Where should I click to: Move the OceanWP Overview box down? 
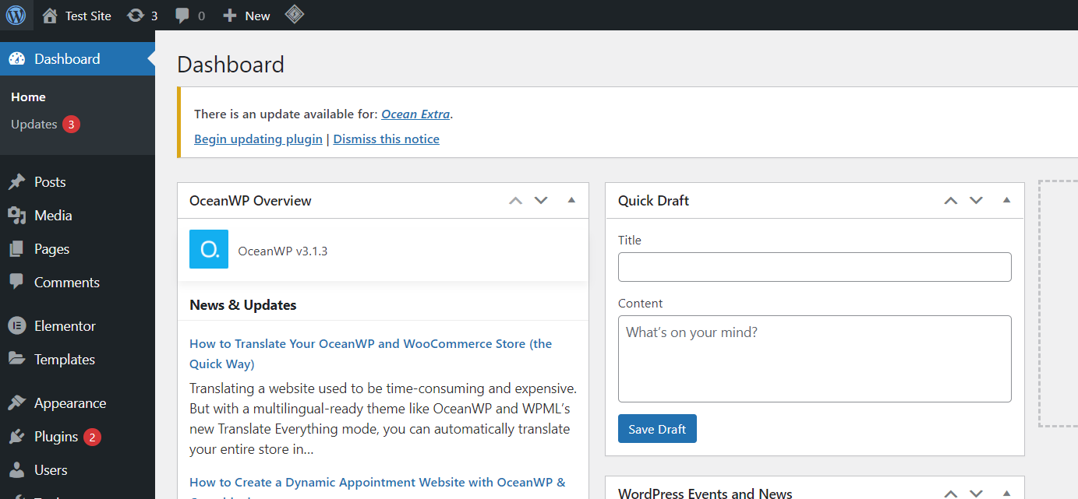(541, 200)
